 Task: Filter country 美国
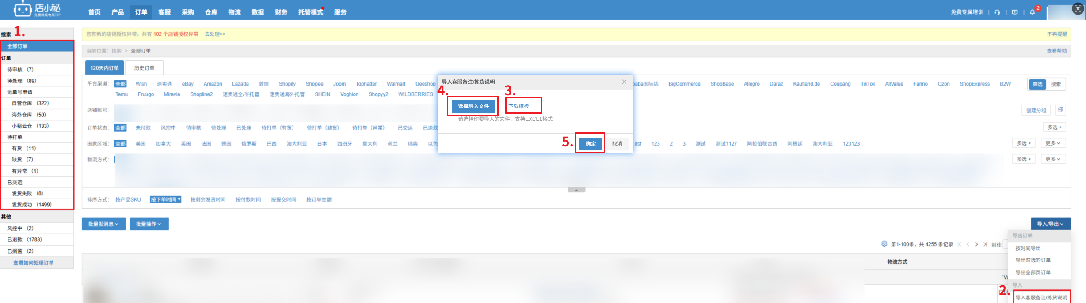[141, 144]
